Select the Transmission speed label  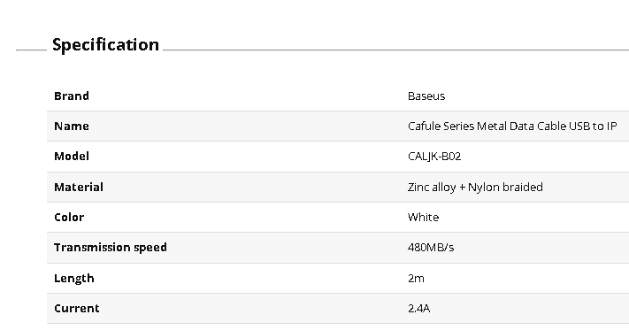pos(111,248)
